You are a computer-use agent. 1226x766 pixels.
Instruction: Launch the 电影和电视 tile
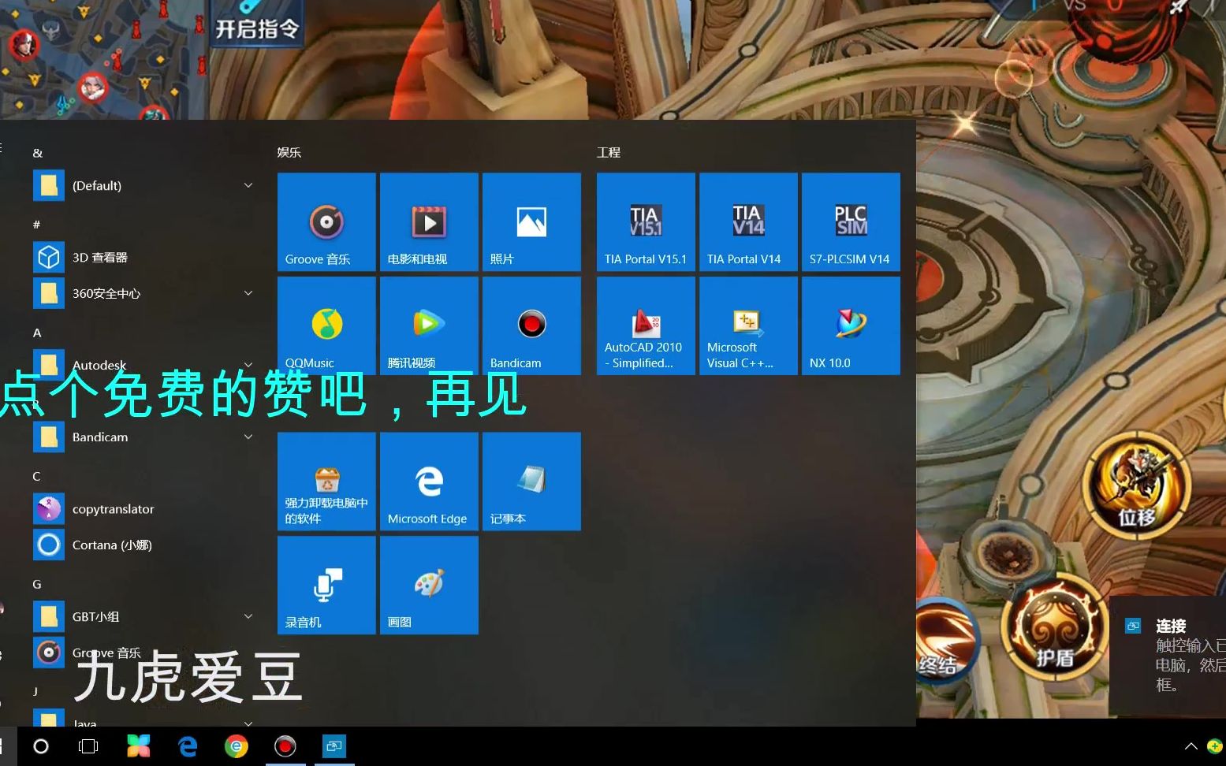pyautogui.click(x=429, y=222)
